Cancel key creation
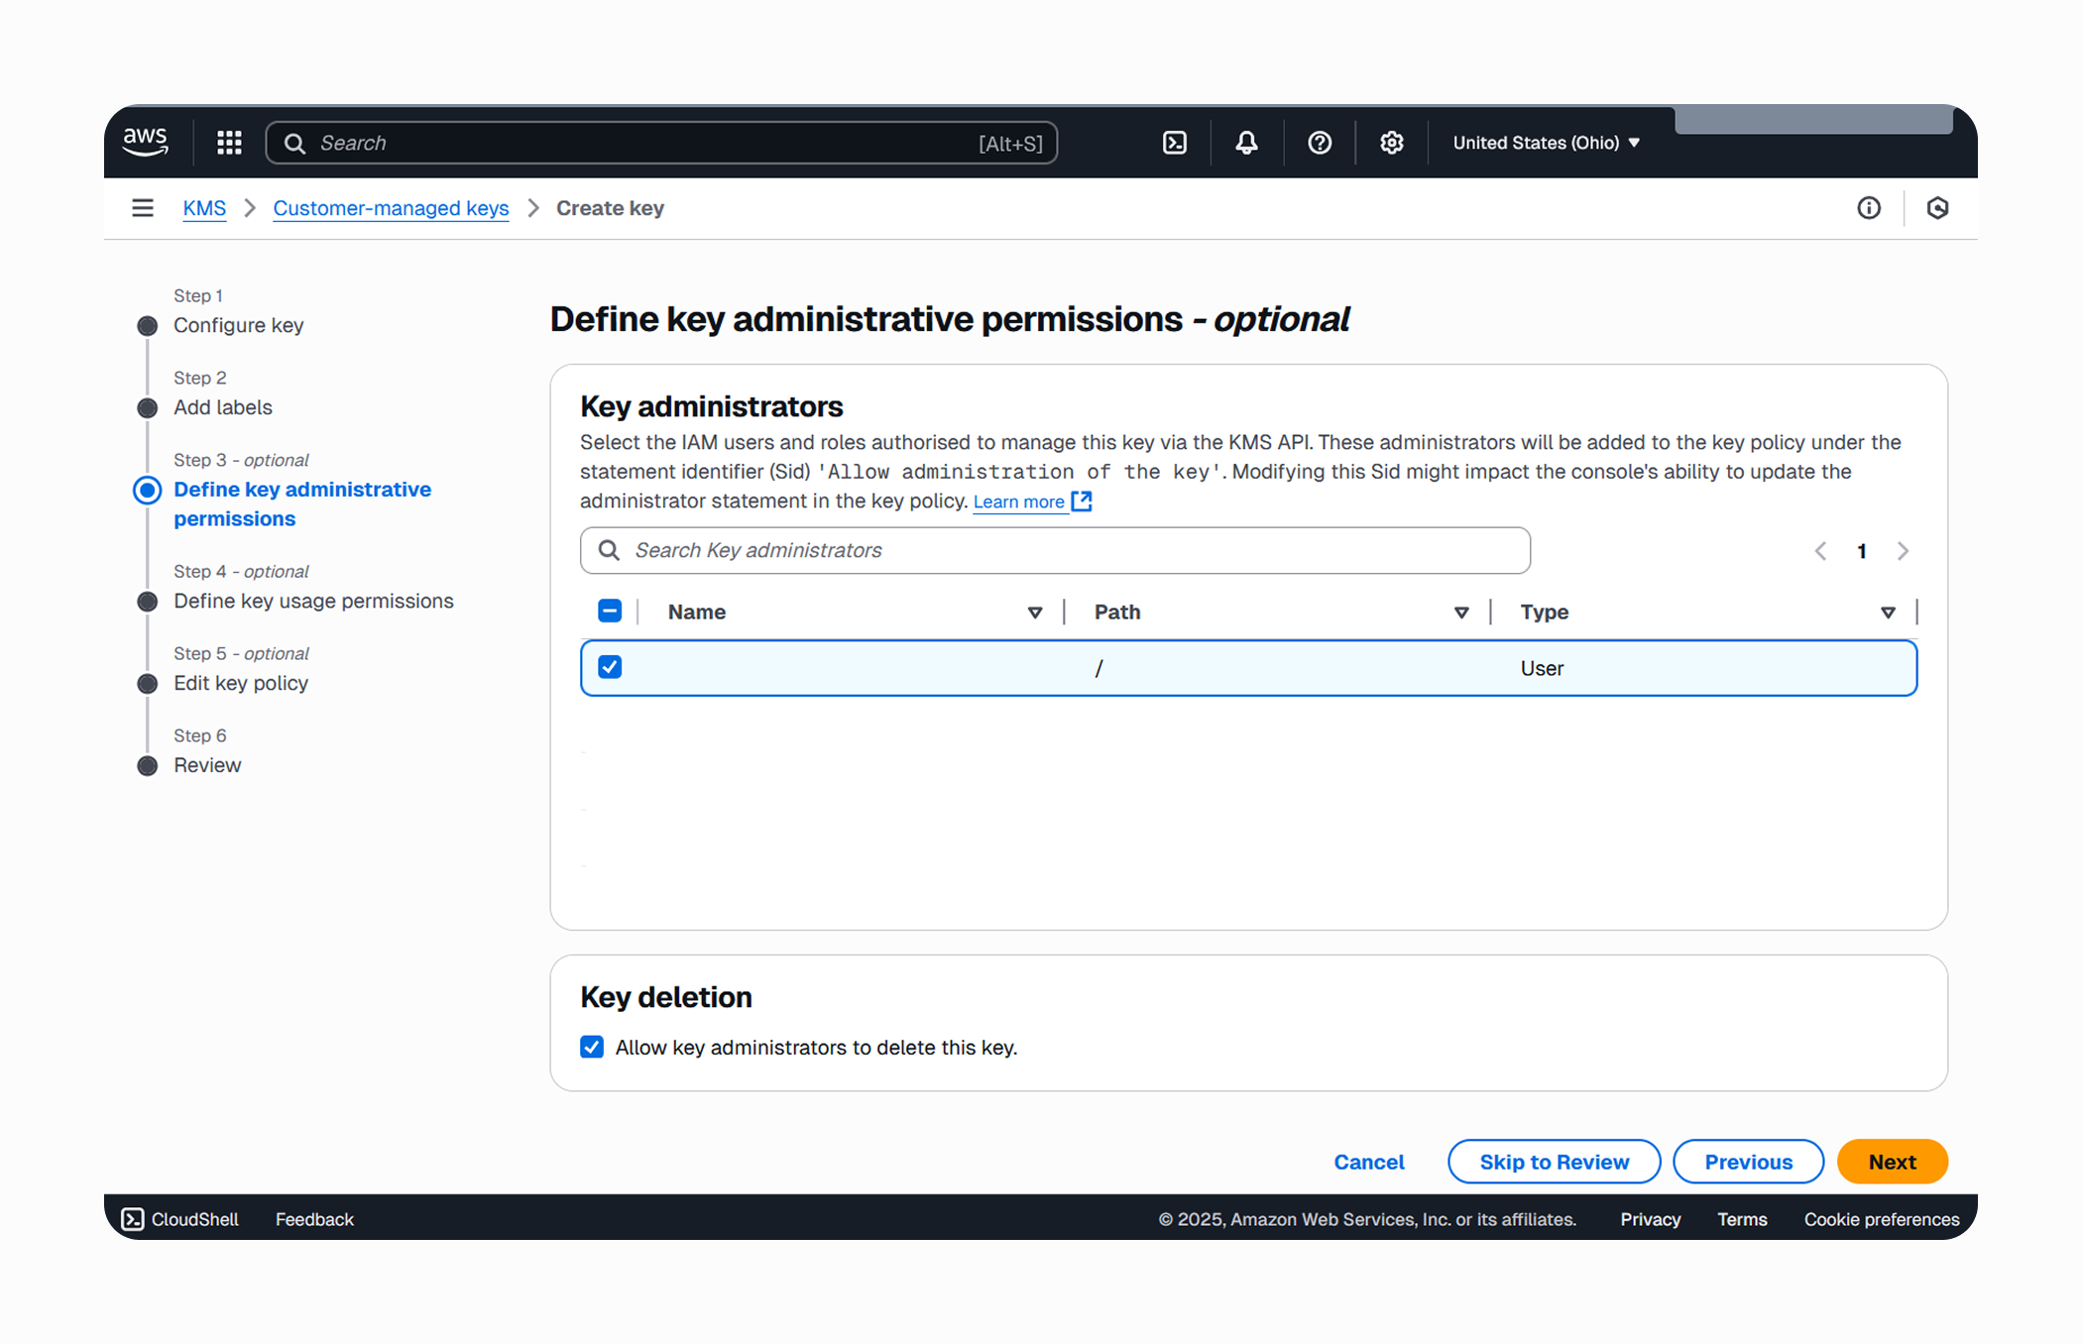The width and height of the screenshot is (2082, 1344). click(x=1369, y=1162)
